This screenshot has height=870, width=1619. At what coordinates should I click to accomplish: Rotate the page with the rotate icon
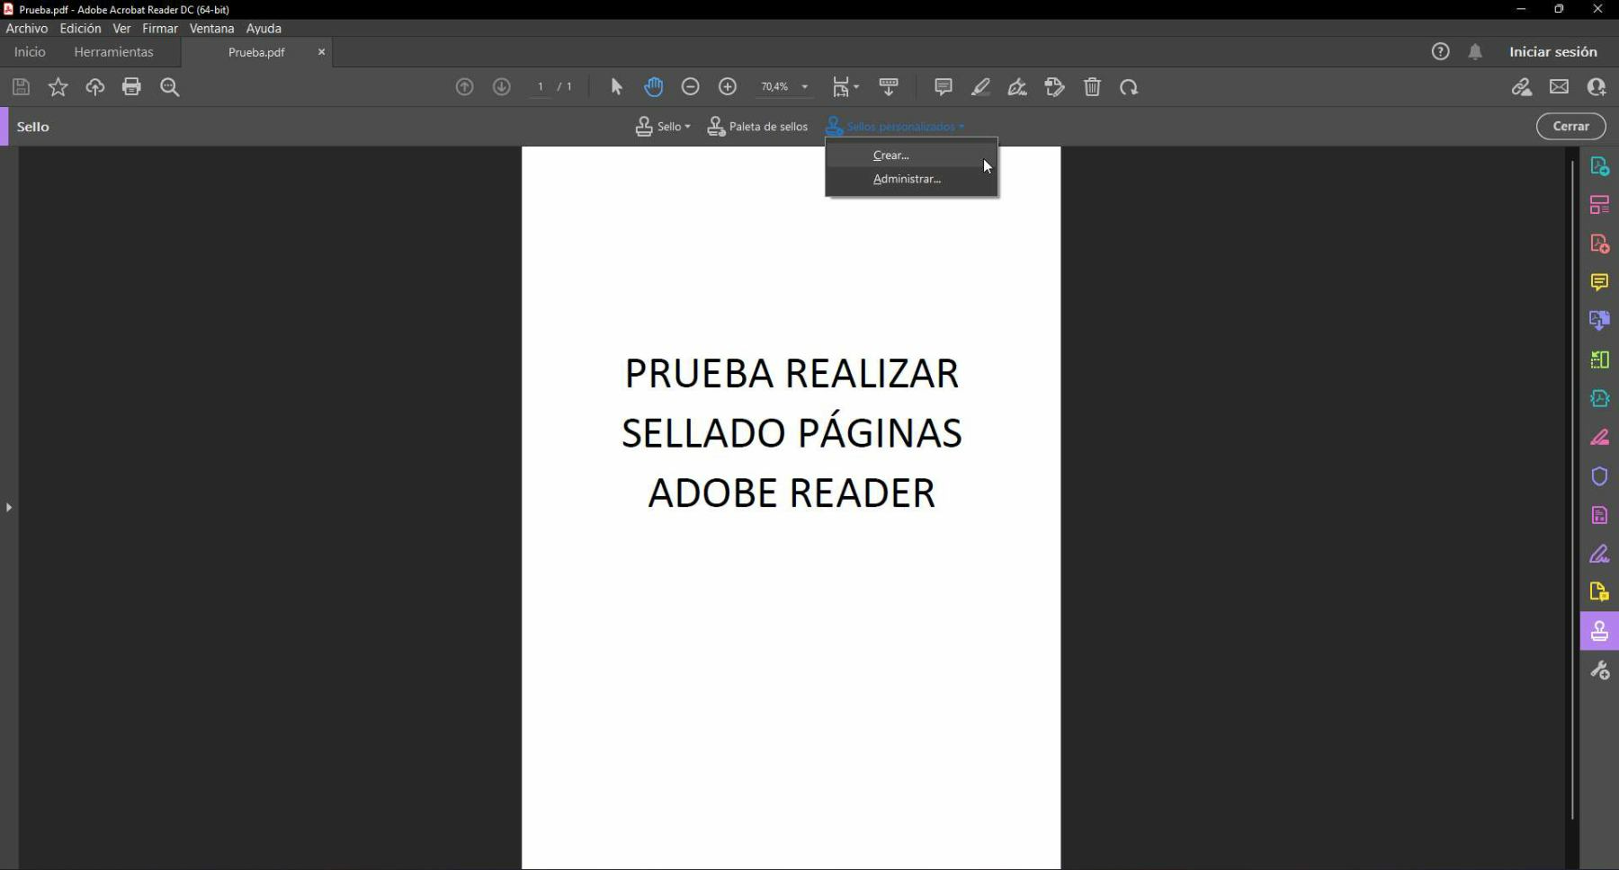click(x=1129, y=87)
